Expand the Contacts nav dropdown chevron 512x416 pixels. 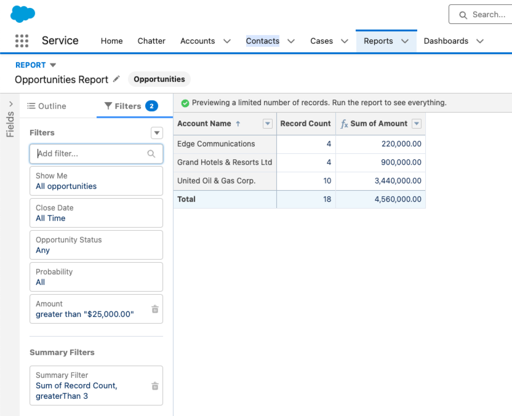tap(291, 41)
